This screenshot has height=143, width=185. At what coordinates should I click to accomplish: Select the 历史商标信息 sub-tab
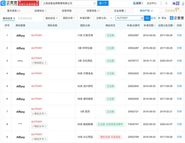pyautogui.click(x=25, y=18)
